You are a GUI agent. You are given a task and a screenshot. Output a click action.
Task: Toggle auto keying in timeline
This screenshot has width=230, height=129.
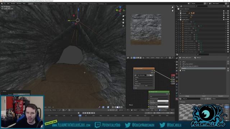point(79,113)
